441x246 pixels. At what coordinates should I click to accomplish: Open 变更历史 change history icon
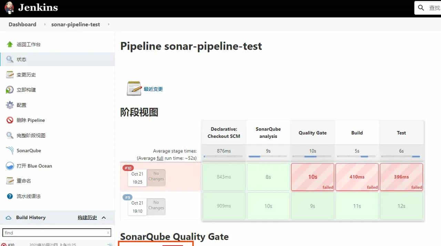(x=10, y=74)
